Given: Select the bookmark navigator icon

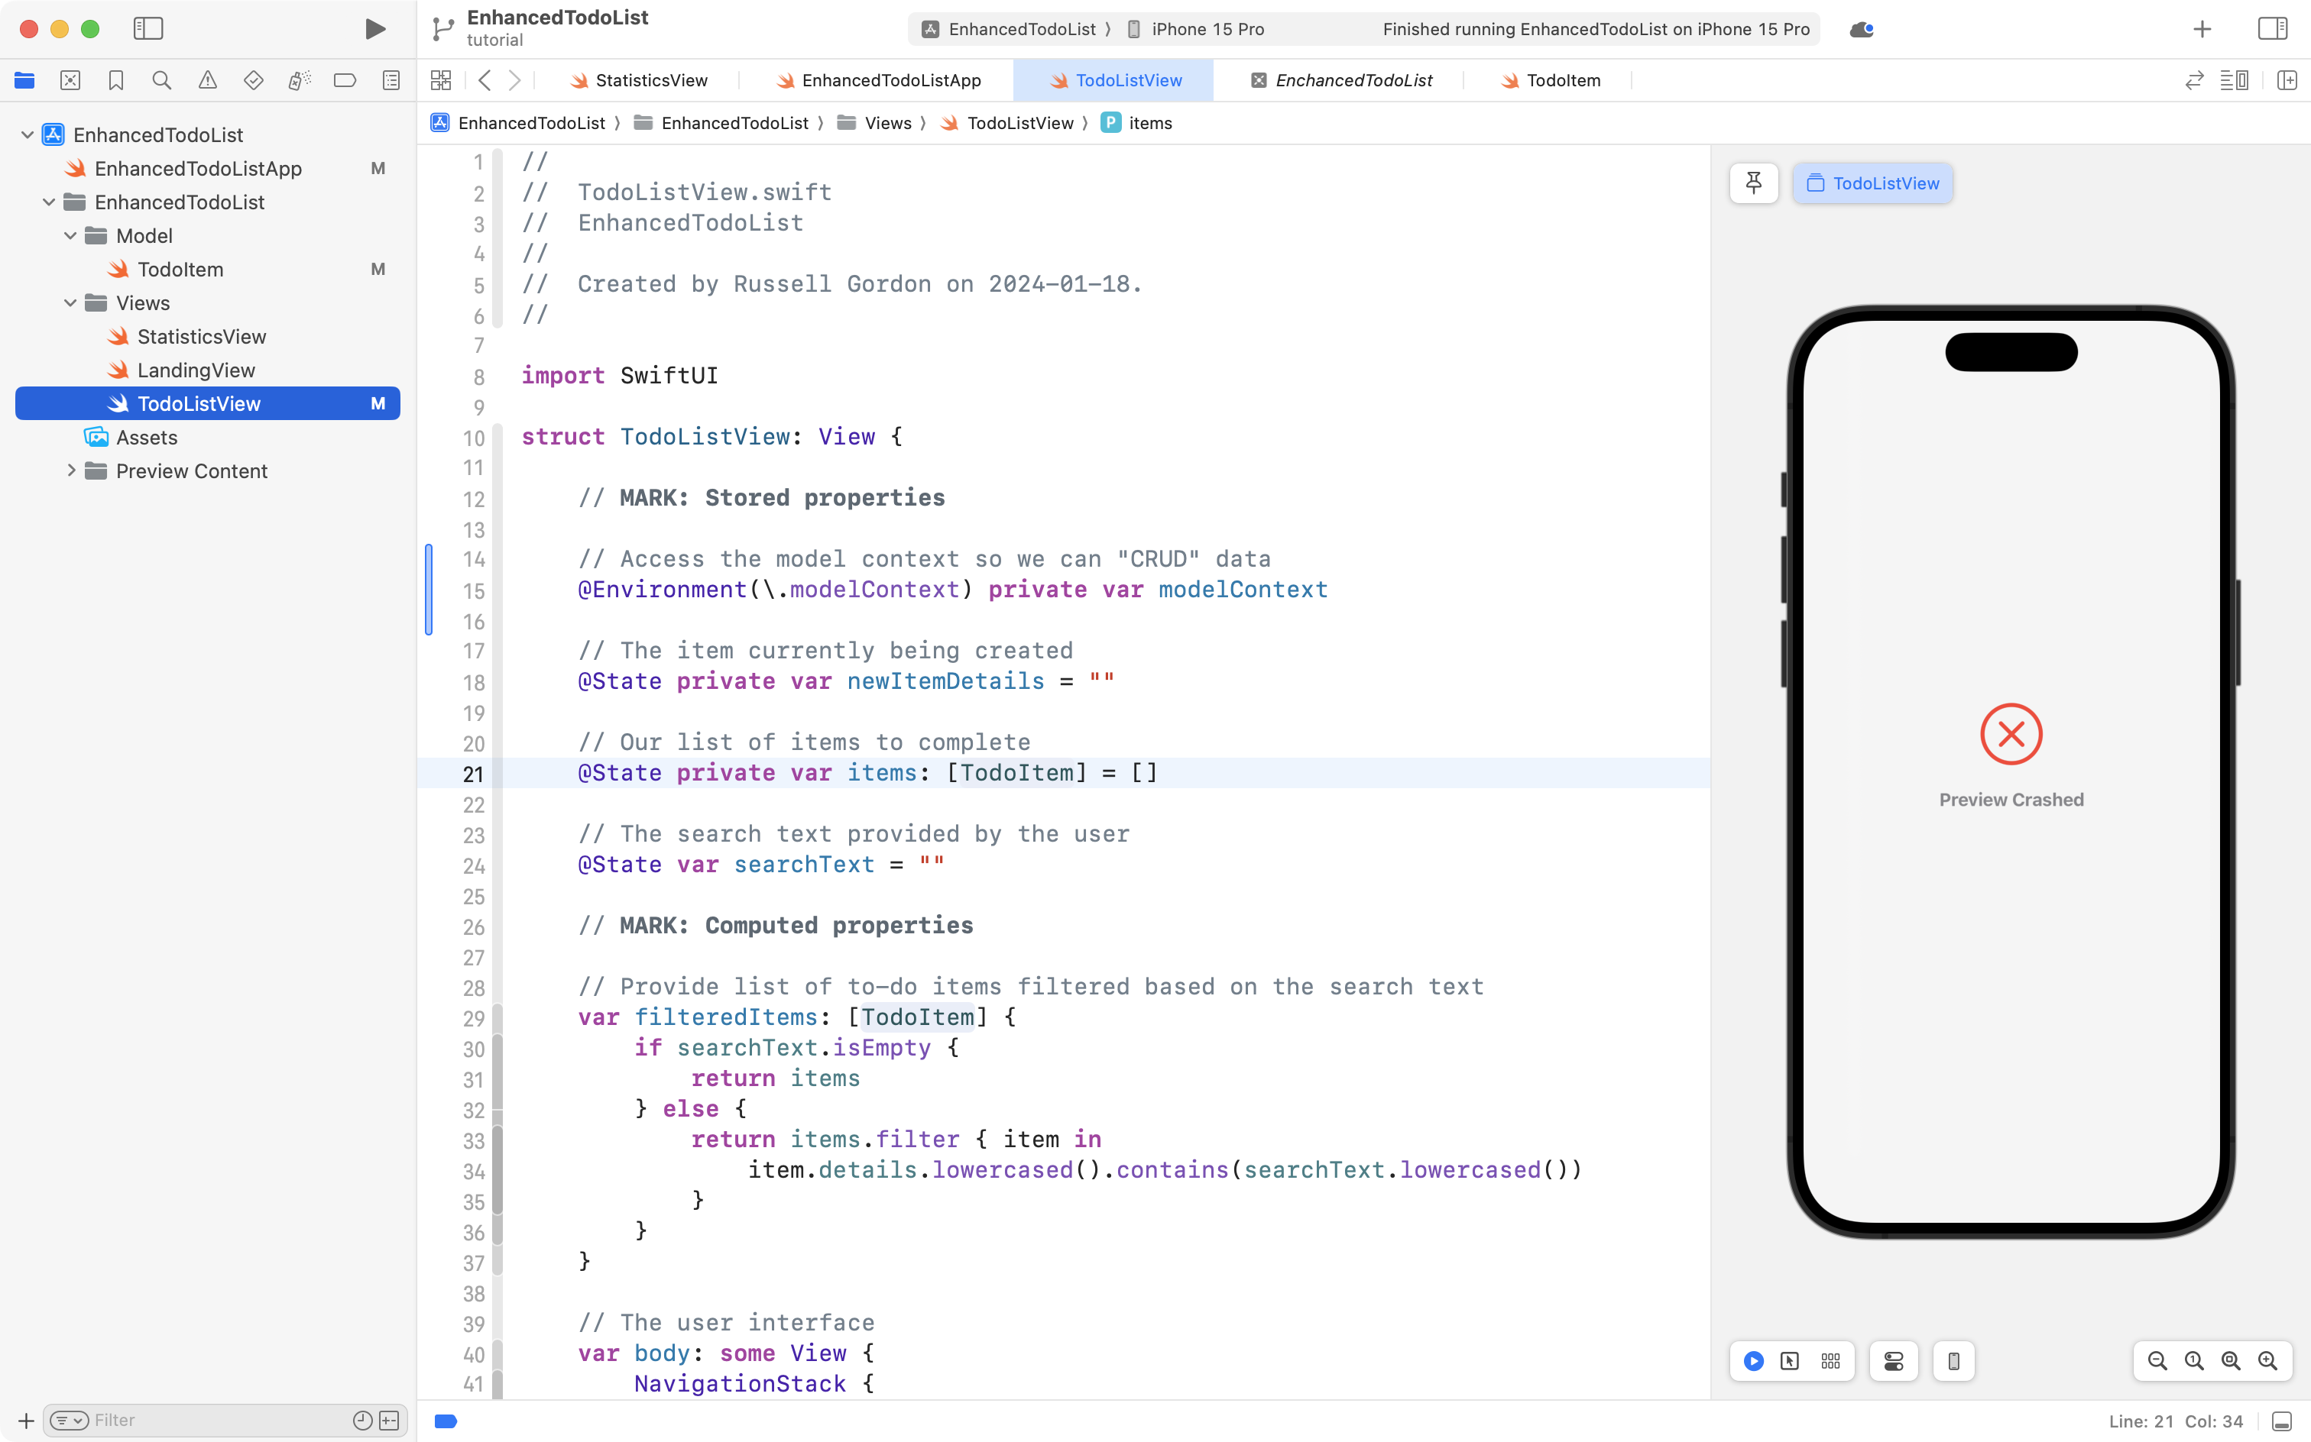Looking at the screenshot, I should coord(116,80).
